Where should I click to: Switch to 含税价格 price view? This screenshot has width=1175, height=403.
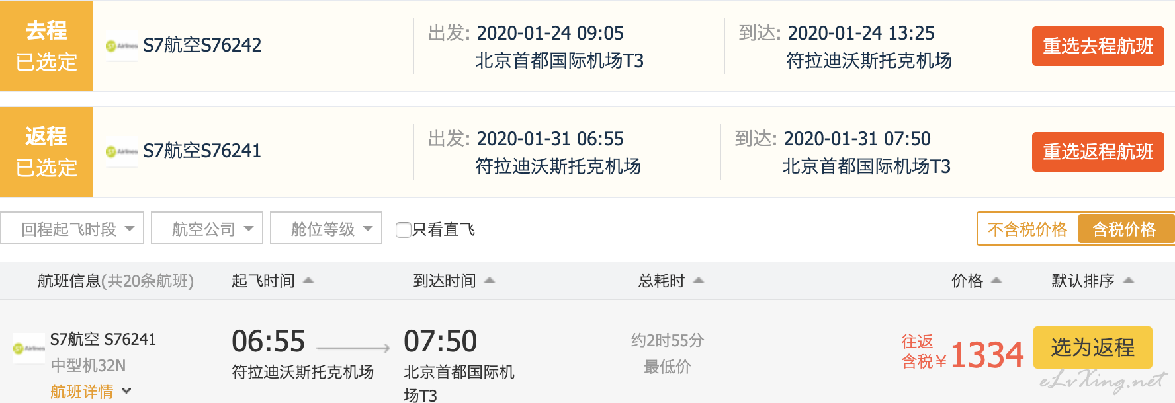[x=1125, y=229]
